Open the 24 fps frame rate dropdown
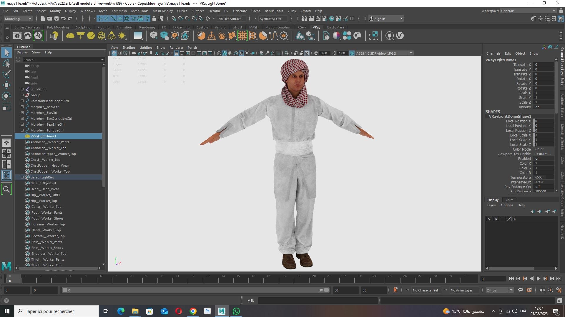Image resolution: width=565 pixels, height=317 pixels. click(x=500, y=290)
